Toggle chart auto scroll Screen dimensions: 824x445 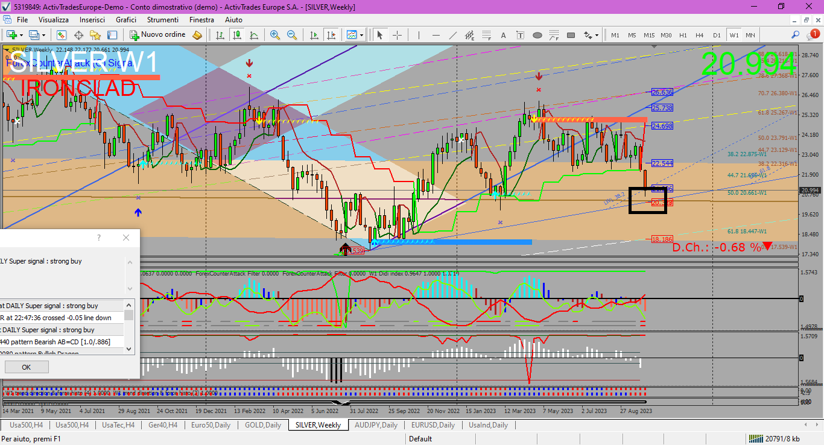pos(314,35)
